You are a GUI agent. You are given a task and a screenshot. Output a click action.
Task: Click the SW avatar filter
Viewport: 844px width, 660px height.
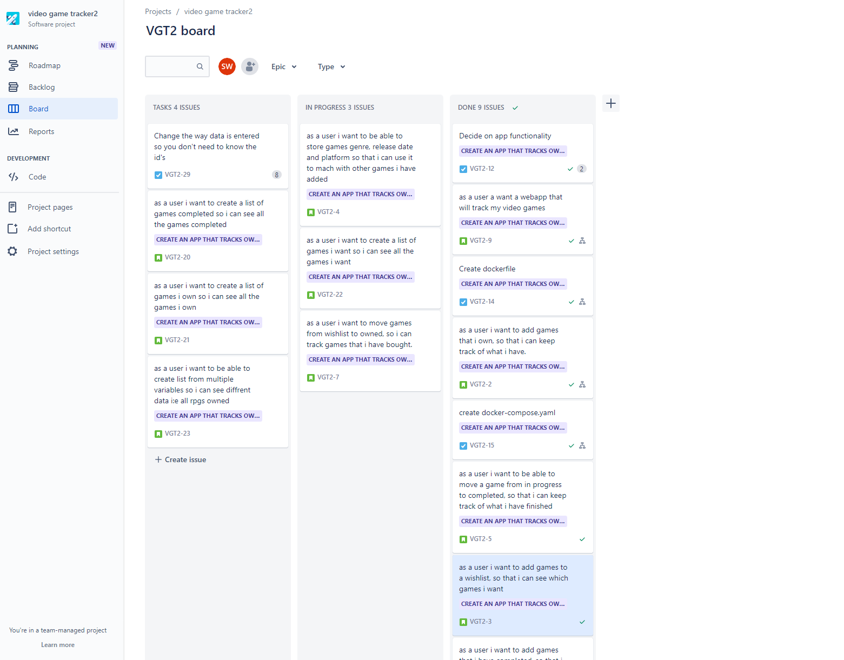click(x=227, y=66)
